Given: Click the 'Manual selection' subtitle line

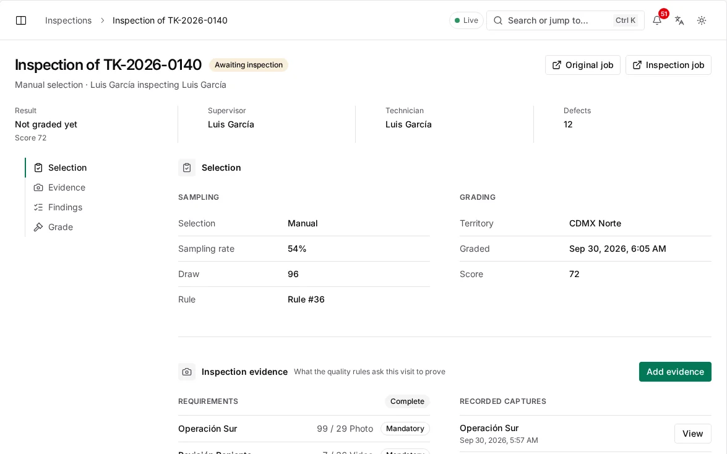Looking at the screenshot, I should 121,85.
